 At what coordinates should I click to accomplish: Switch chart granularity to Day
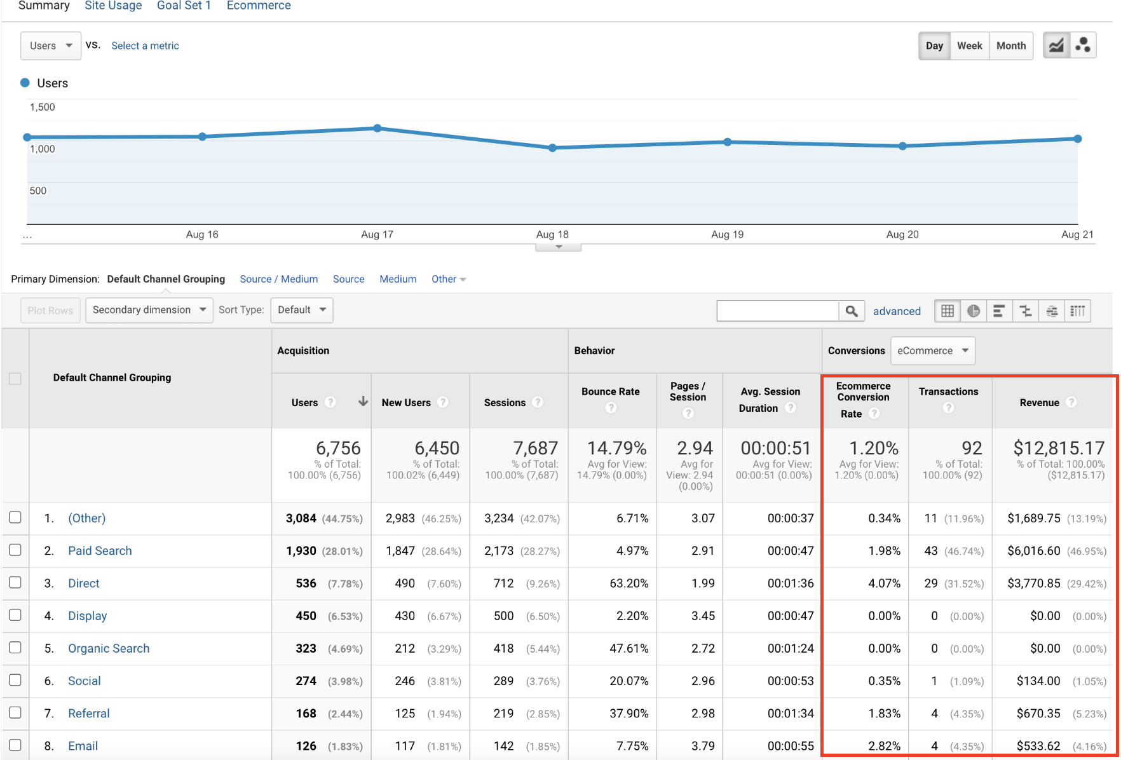point(934,46)
